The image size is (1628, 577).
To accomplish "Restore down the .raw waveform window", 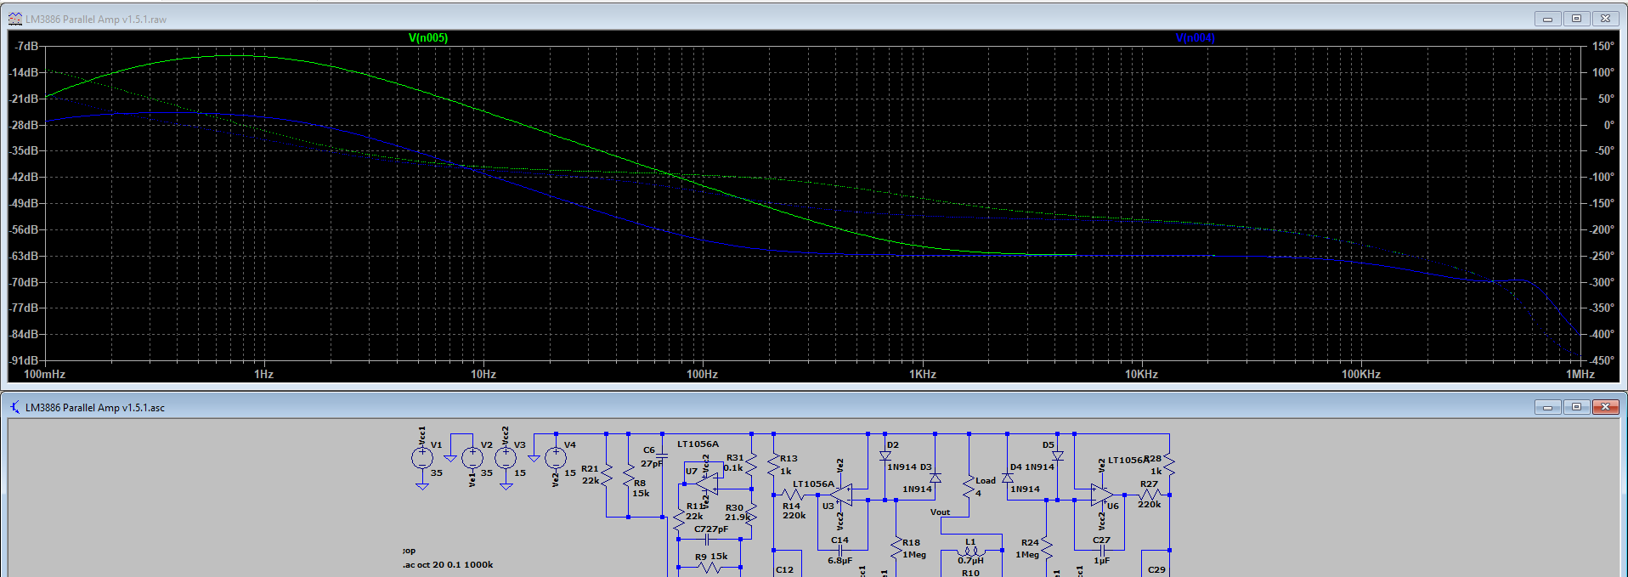I will coord(1576,19).
